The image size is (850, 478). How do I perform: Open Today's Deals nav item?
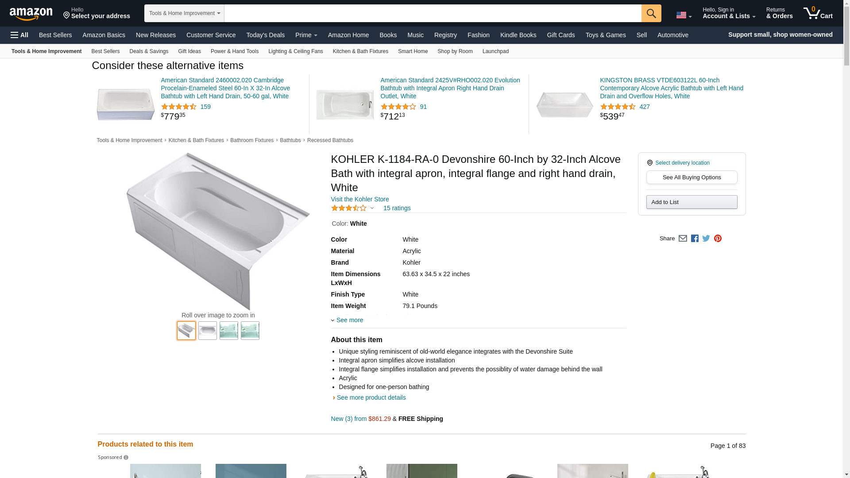[x=265, y=35]
